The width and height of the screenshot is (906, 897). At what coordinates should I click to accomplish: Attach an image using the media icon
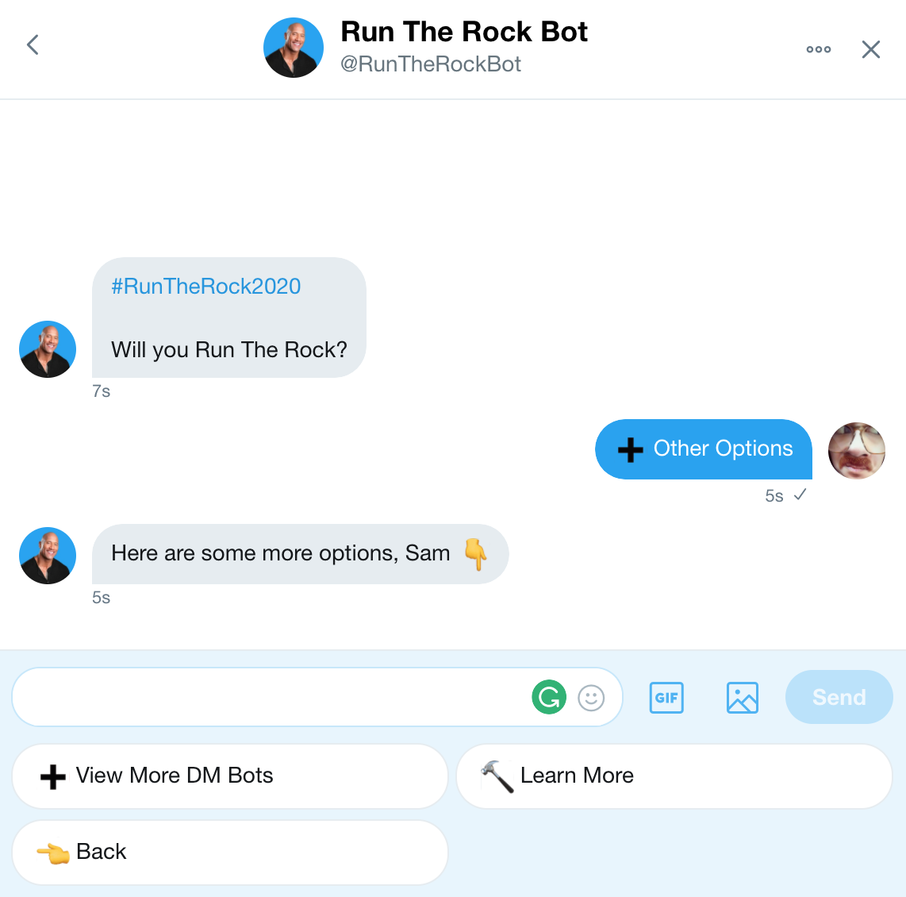click(742, 697)
